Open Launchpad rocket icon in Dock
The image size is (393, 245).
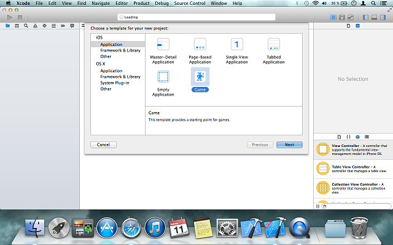click(59, 228)
